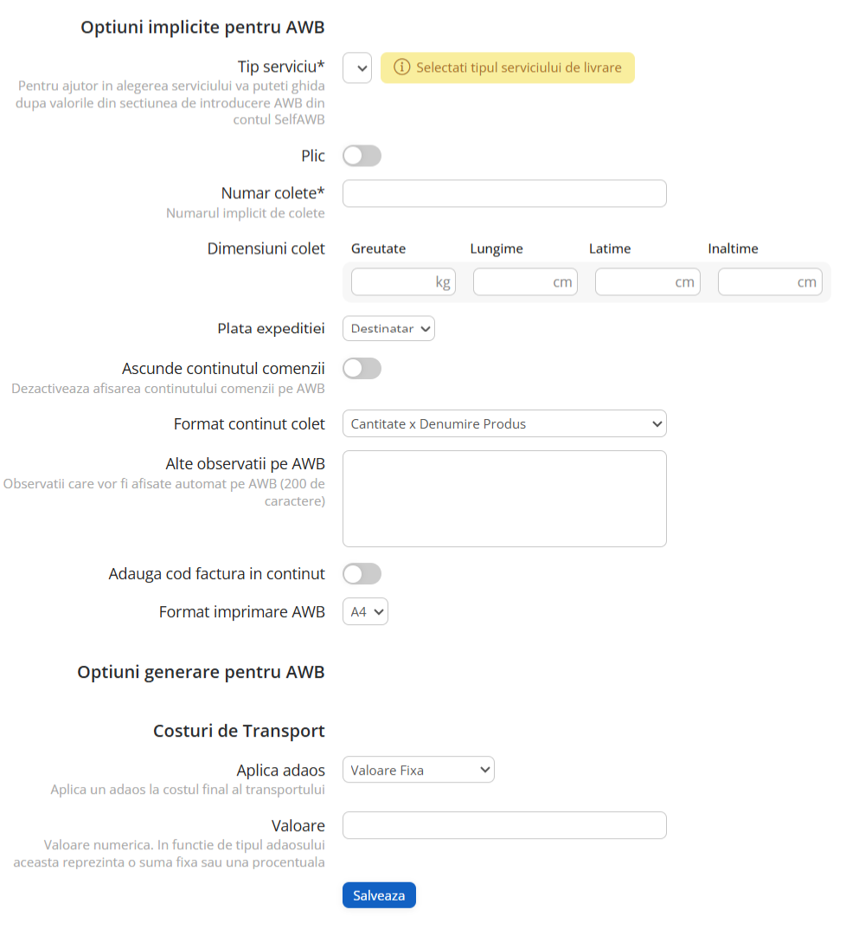Image resolution: width=865 pixels, height=929 pixels.
Task: Toggle Ascunde continutul comenzii switch
Action: (362, 368)
